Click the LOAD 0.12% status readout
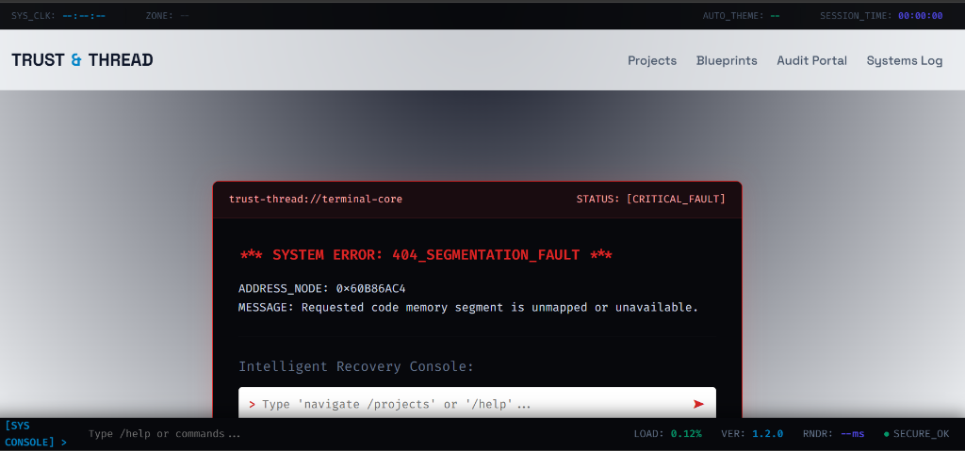965x451 pixels. tap(667, 434)
